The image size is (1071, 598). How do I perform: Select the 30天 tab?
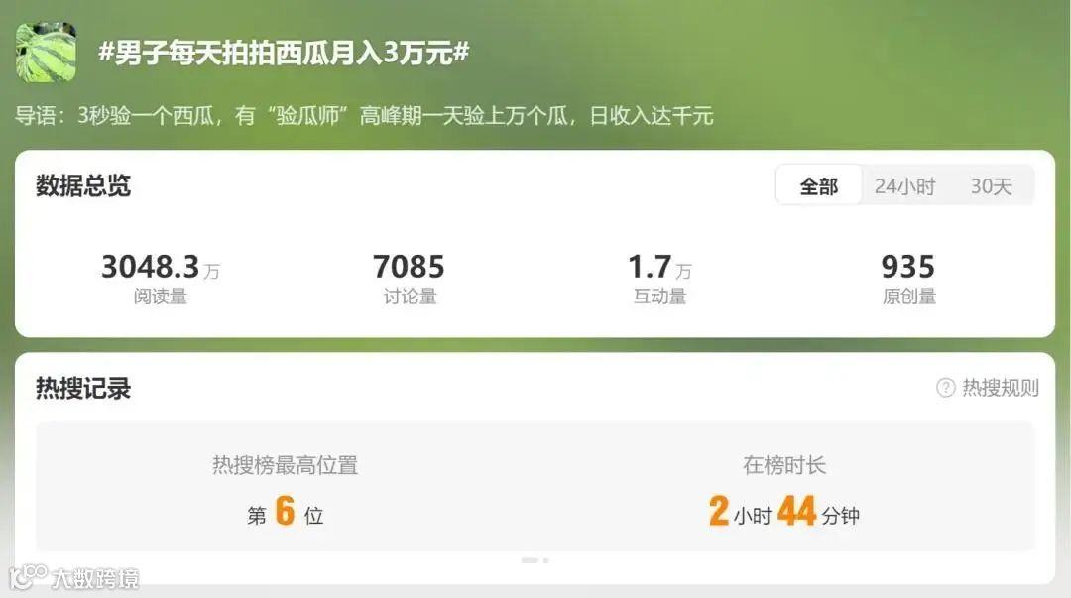[x=991, y=185]
